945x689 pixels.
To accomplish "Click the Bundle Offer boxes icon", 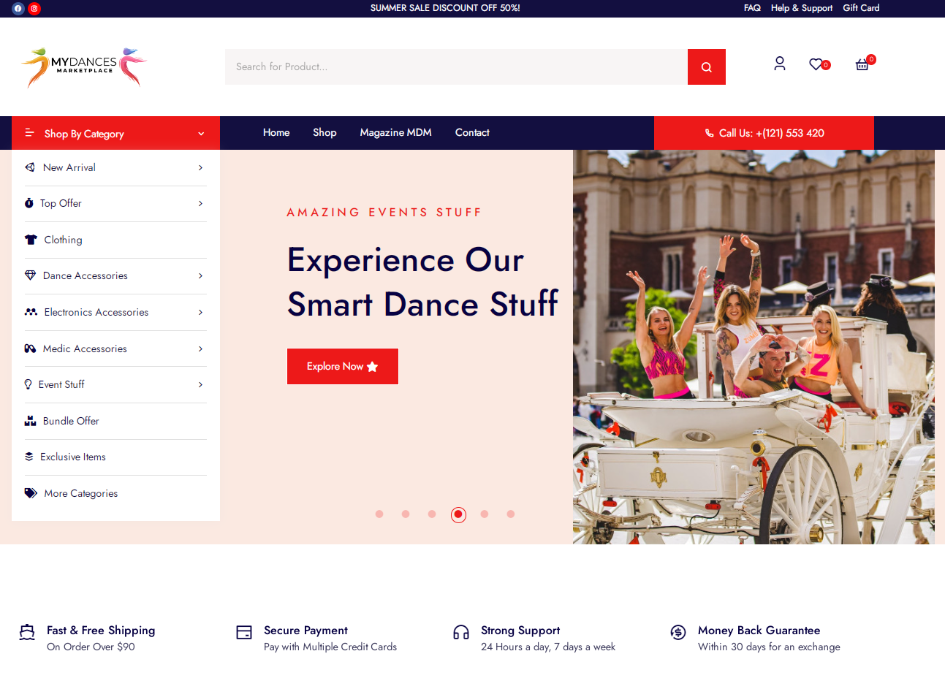I will [30, 421].
